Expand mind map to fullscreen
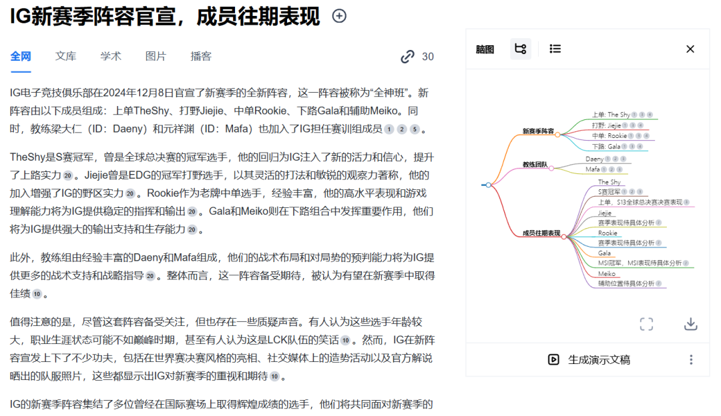Screen dimensions: 721x416 646,324
